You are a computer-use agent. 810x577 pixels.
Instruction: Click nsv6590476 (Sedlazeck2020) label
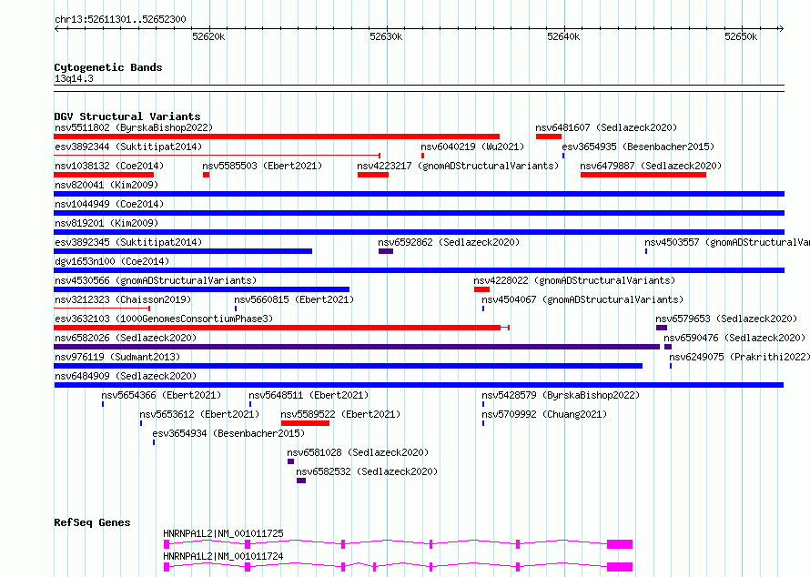pos(734,338)
